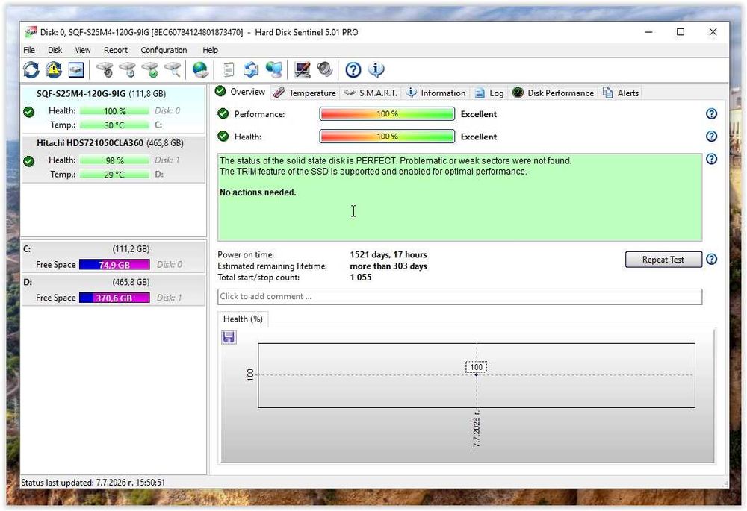Click the disk with stethoscope test icon
The image size is (747, 511).
tap(105, 70)
